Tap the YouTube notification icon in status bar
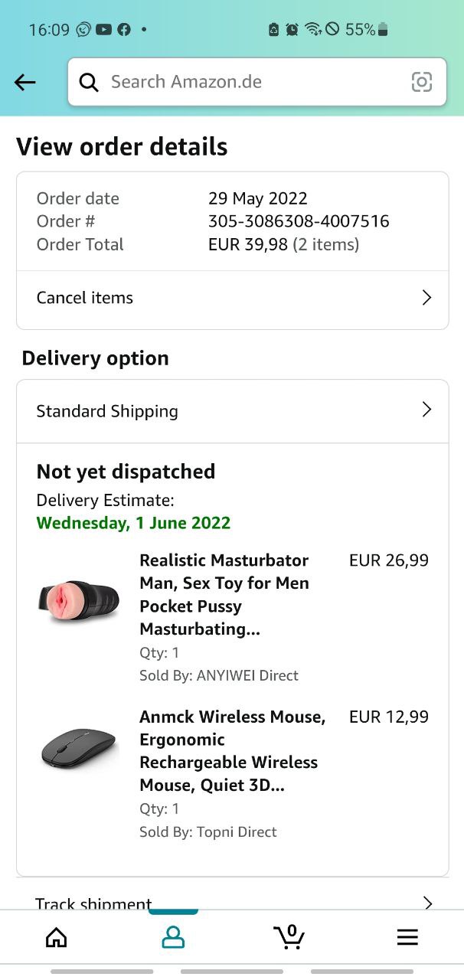This screenshot has width=464, height=980. click(103, 30)
